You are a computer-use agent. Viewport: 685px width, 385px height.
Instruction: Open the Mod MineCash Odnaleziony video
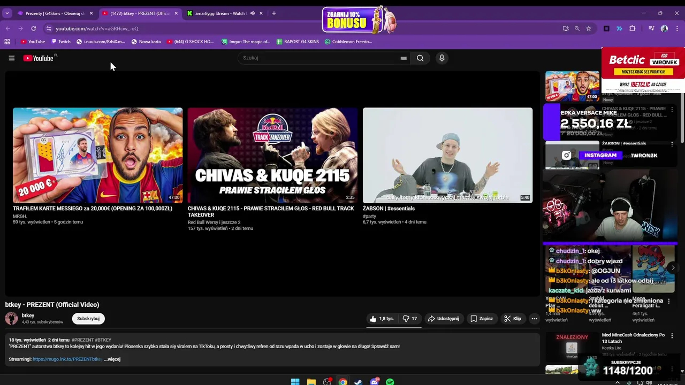(633, 338)
